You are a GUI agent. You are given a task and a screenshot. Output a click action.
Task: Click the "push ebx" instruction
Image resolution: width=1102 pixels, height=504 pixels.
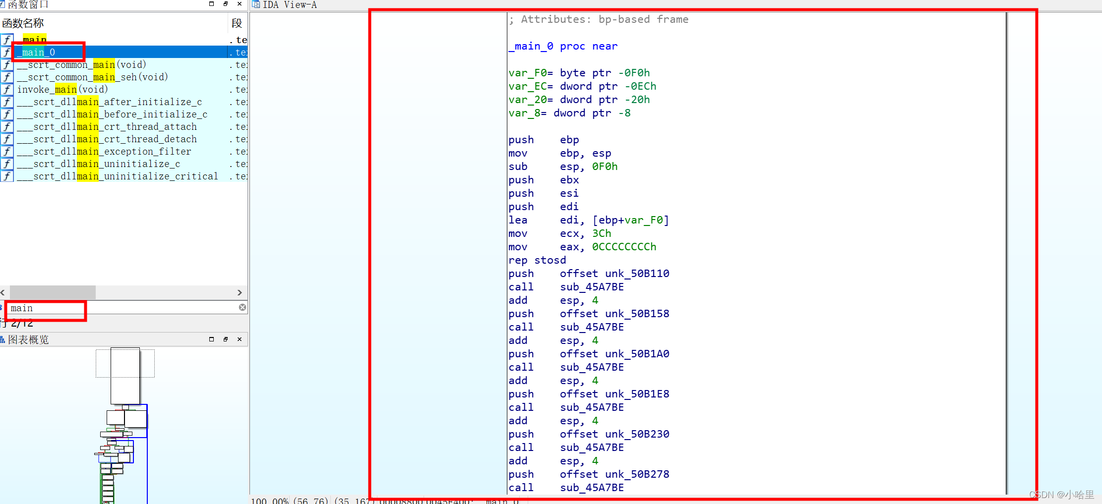pyautogui.click(x=544, y=180)
